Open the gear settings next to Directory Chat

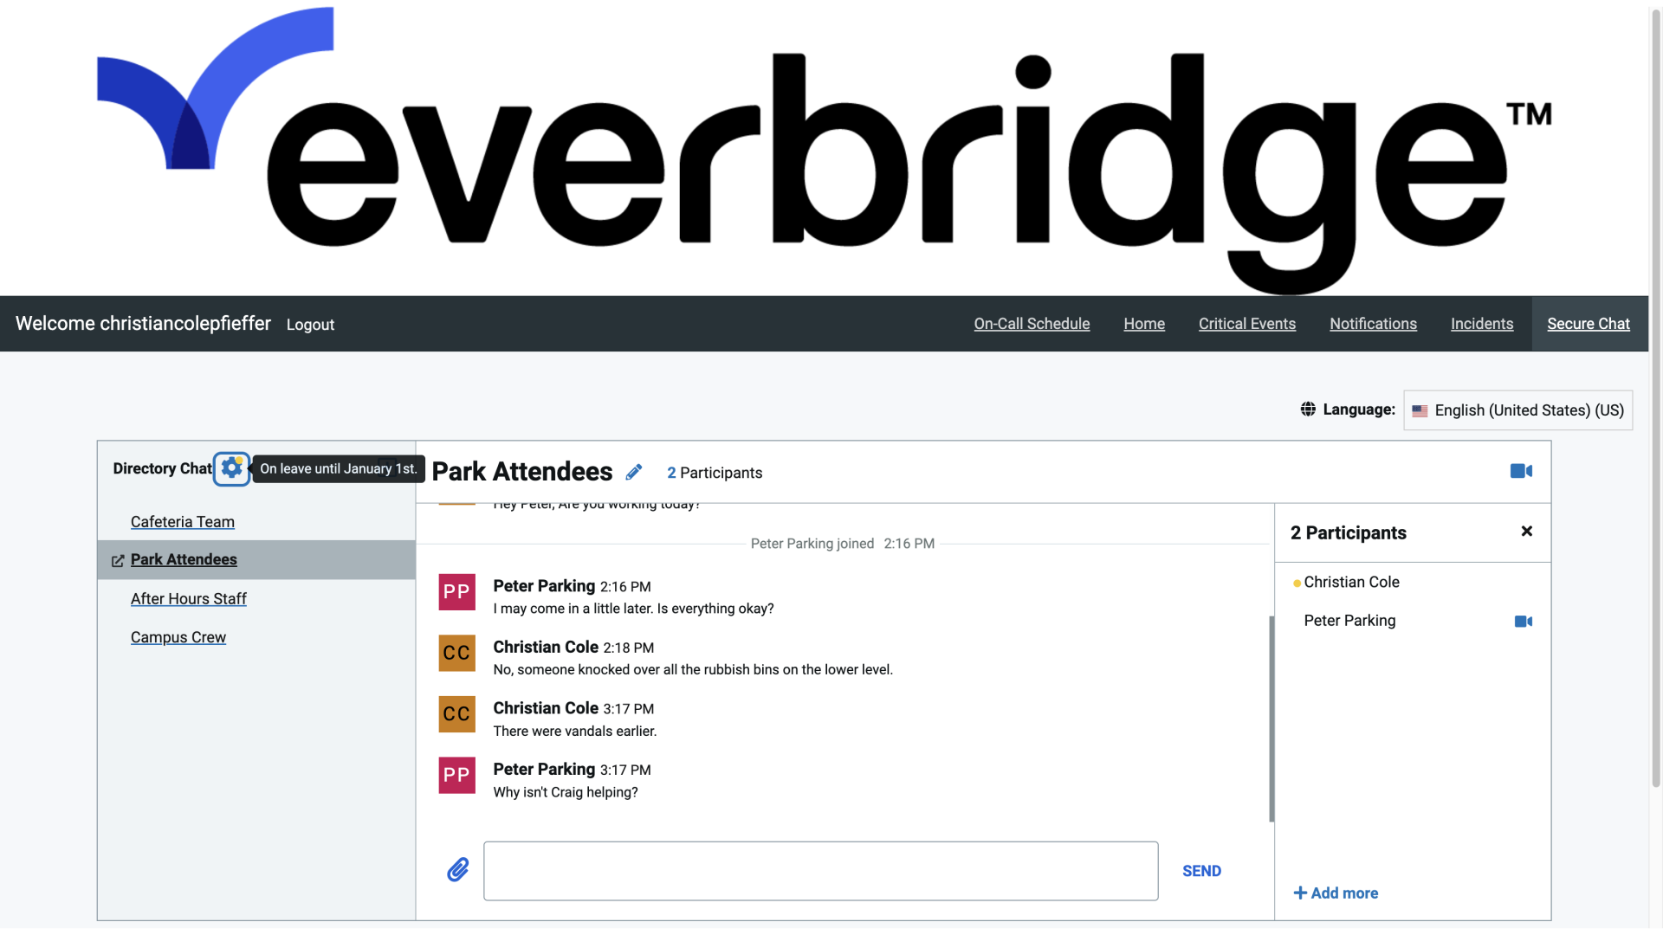pyautogui.click(x=230, y=467)
